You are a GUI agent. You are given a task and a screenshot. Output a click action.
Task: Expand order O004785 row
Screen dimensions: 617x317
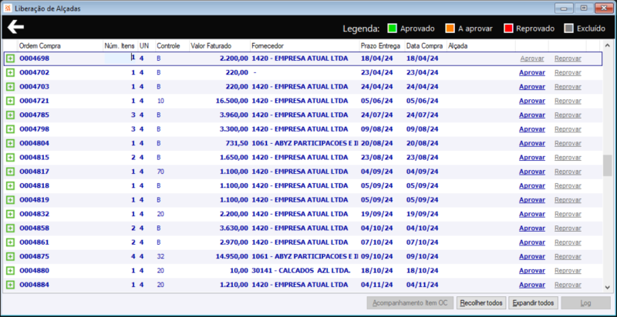click(10, 115)
